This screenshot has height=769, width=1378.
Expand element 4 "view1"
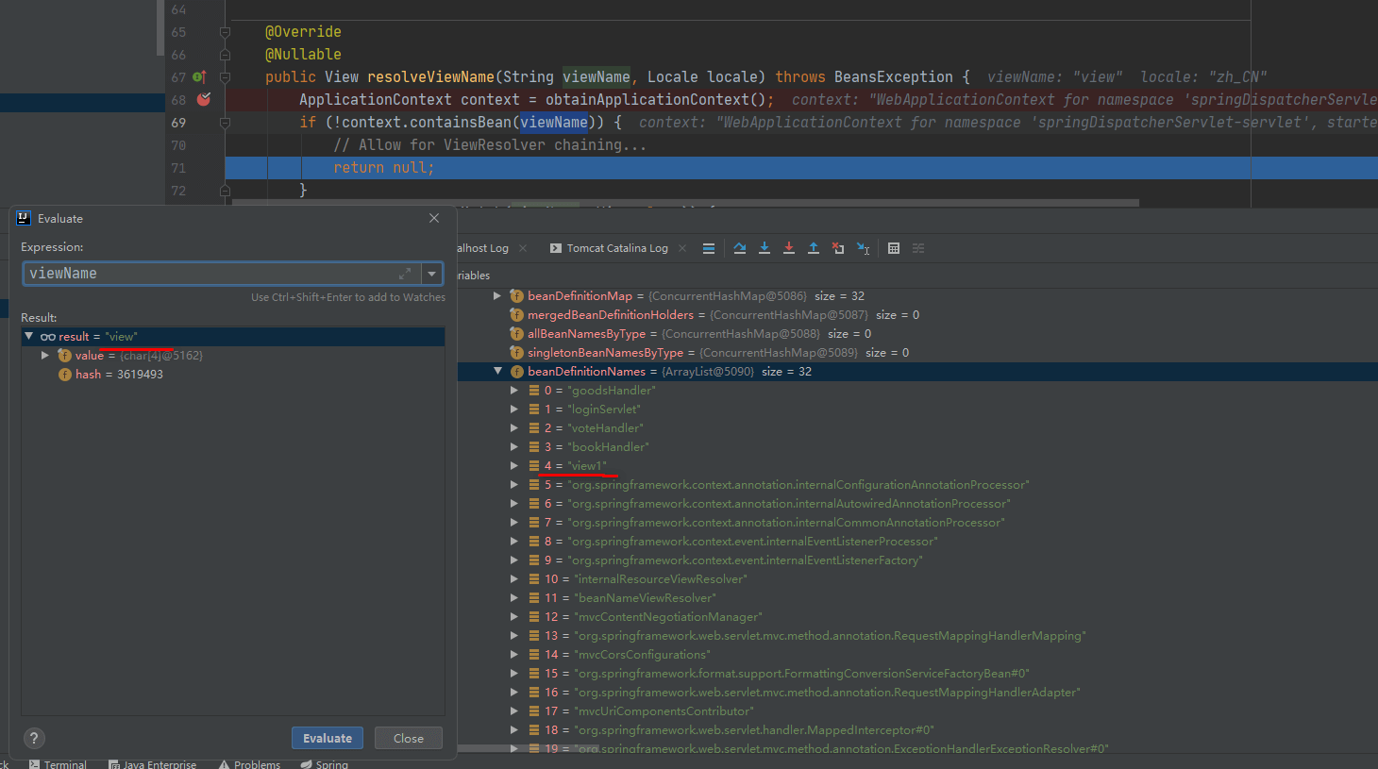[x=514, y=466]
